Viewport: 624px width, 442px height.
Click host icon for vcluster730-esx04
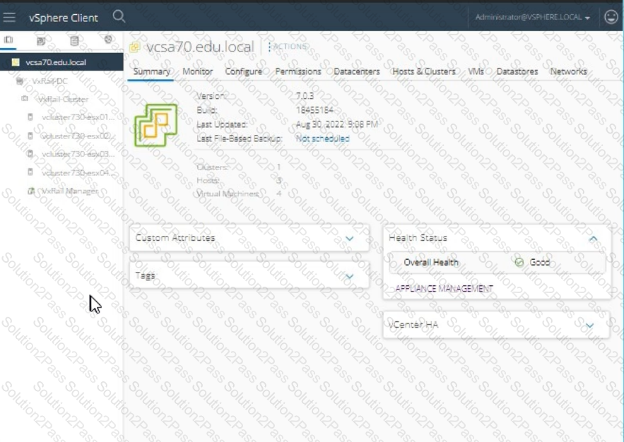30,172
